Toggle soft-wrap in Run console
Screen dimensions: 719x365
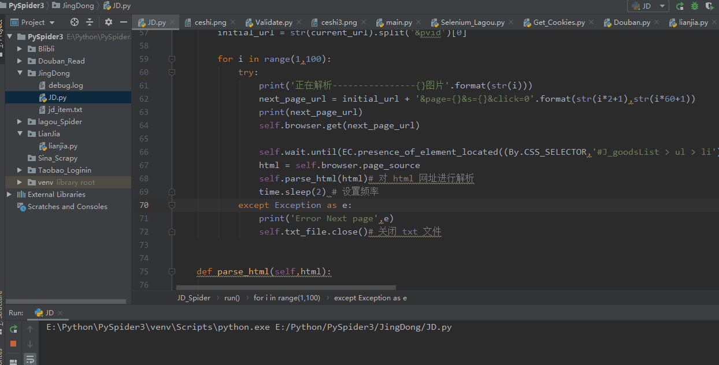[x=30, y=359]
